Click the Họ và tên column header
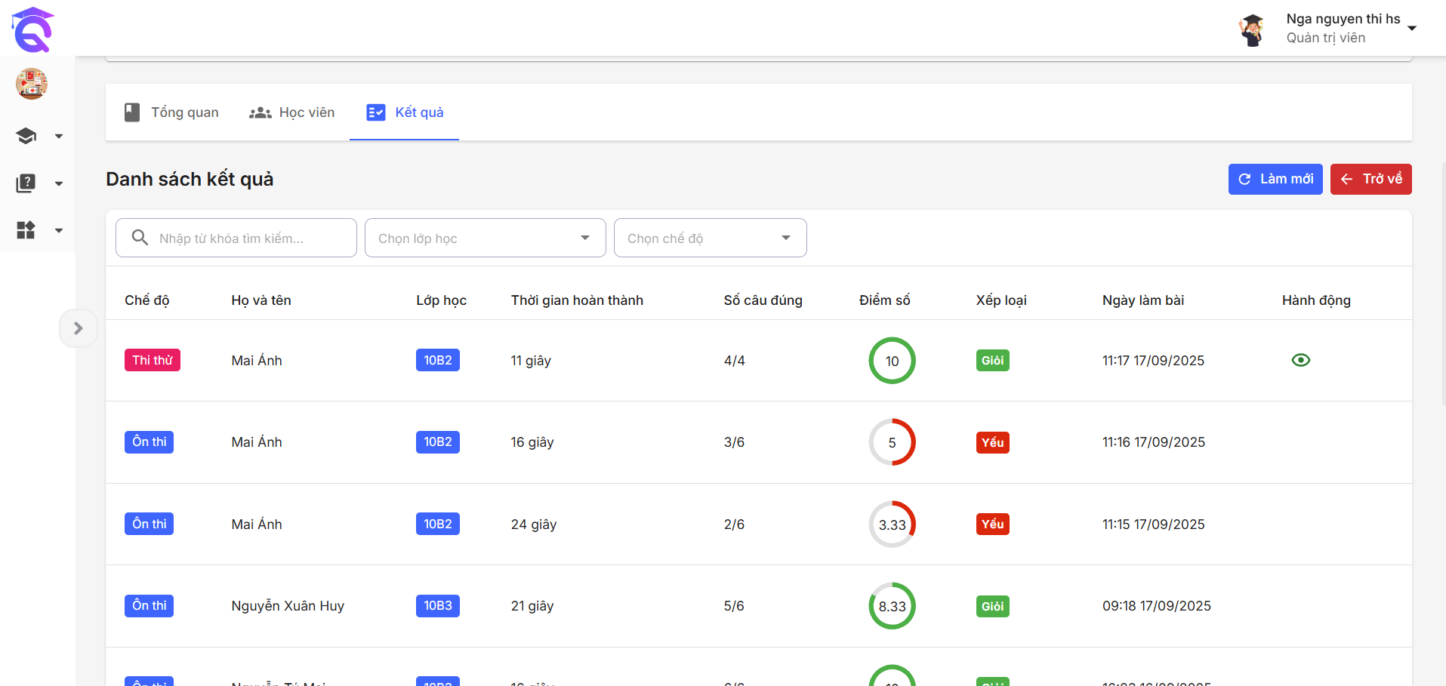Image resolution: width=1446 pixels, height=686 pixels. (261, 300)
